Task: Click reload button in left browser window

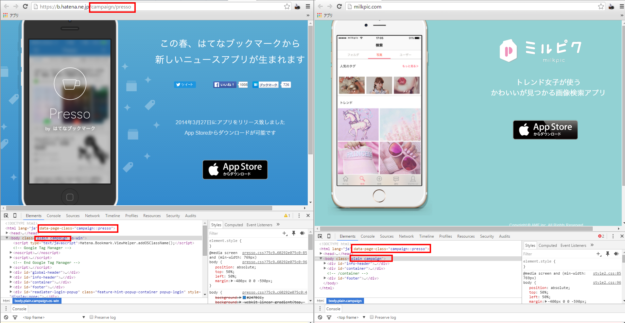Action: click(x=25, y=7)
